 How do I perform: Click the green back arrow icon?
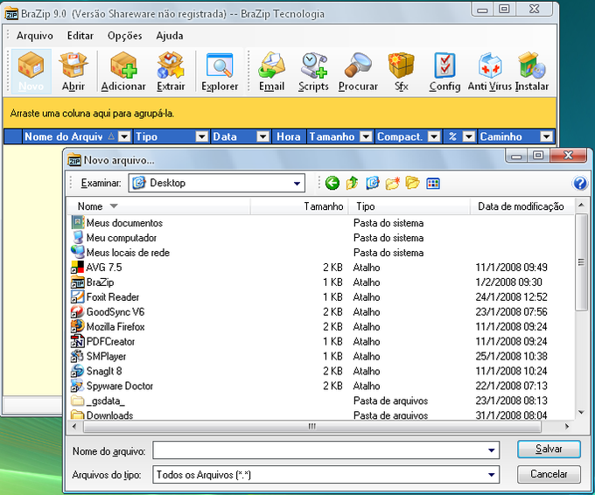click(332, 183)
